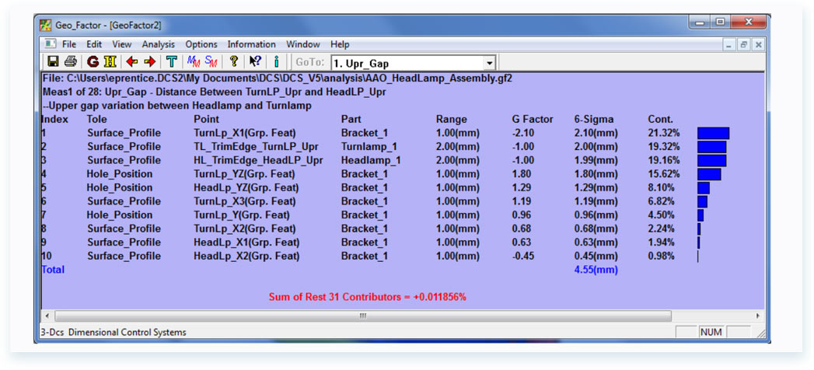Click the 'Range' column header

pos(451,120)
